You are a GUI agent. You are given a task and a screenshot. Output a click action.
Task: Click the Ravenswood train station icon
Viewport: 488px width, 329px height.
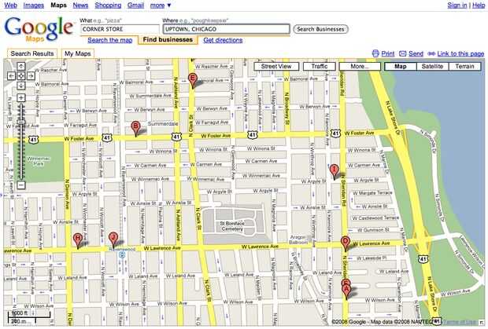(x=122, y=255)
